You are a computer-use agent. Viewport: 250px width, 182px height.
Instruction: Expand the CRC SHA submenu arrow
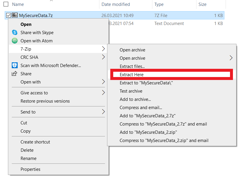coord(103,57)
